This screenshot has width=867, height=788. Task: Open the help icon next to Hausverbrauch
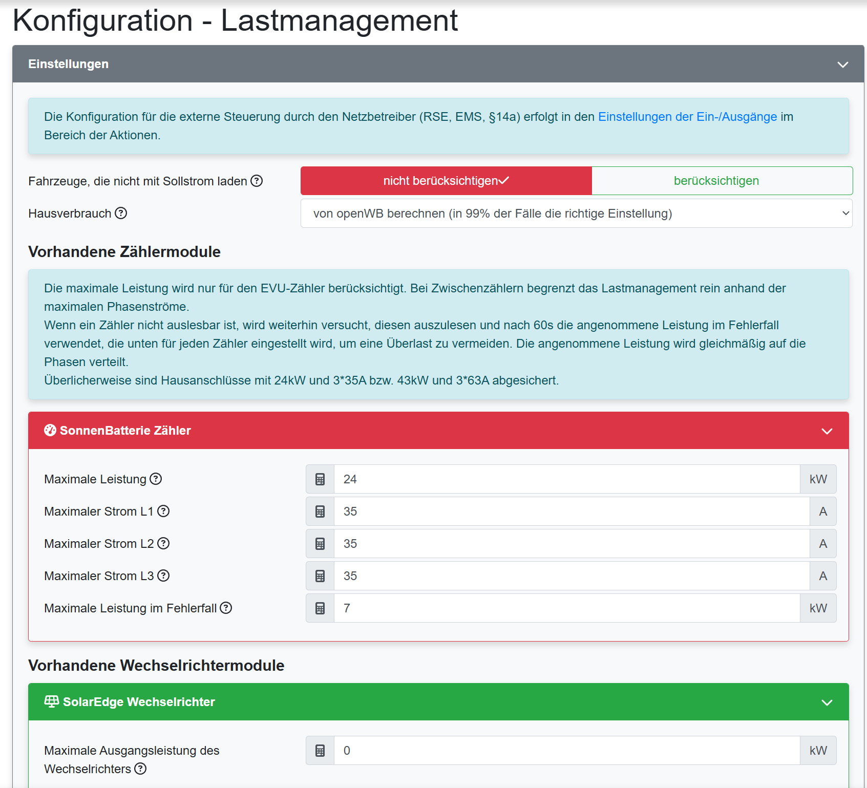click(122, 214)
